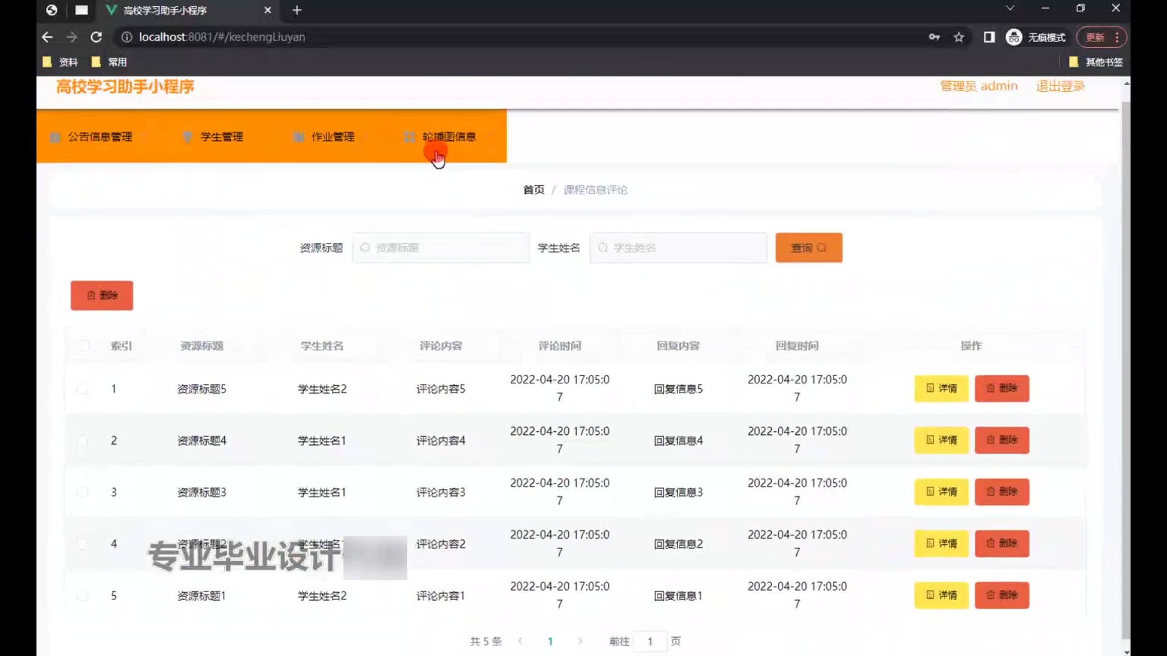The height and width of the screenshot is (656, 1167).
Task: Check the select-all header checkbox
Action: click(83, 346)
